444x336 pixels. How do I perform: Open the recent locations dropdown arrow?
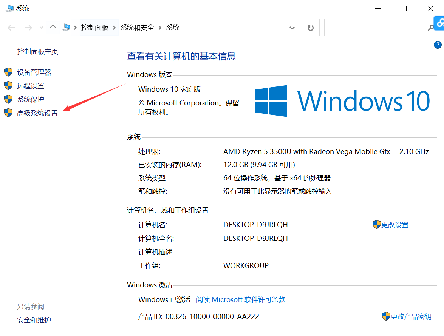[41, 28]
